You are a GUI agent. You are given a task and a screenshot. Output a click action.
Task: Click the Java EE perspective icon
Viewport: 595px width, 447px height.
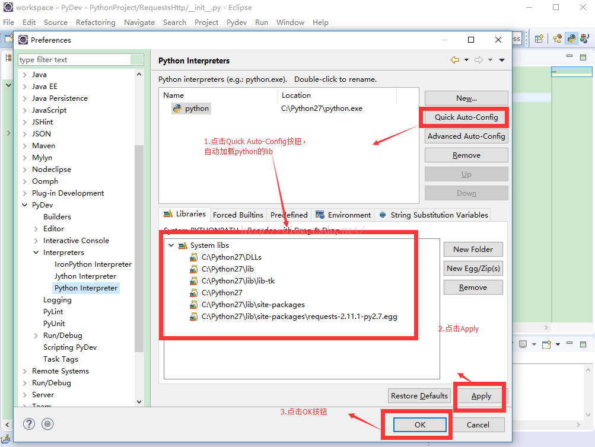[x=558, y=39]
